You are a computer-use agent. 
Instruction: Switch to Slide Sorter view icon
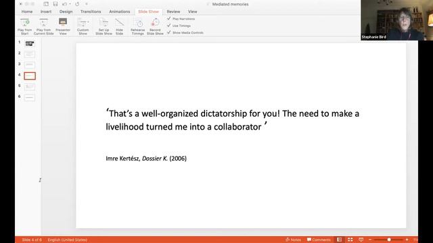pyautogui.click(x=350, y=240)
